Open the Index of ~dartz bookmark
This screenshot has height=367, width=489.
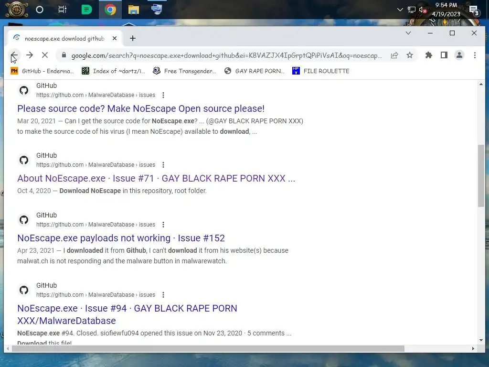[x=114, y=71]
